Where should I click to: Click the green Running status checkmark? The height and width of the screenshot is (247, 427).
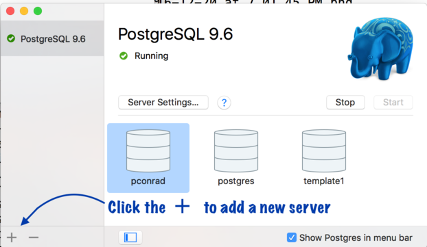(x=124, y=56)
